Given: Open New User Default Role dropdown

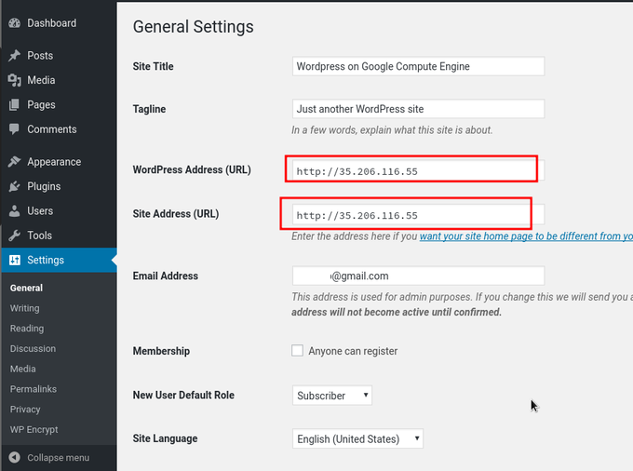Looking at the screenshot, I should click(x=331, y=395).
